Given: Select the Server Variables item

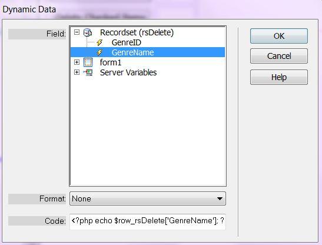Looking at the screenshot, I should pos(128,72).
